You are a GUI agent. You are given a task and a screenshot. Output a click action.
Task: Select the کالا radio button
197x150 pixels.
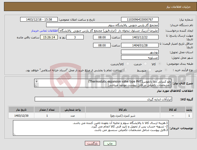160,64
